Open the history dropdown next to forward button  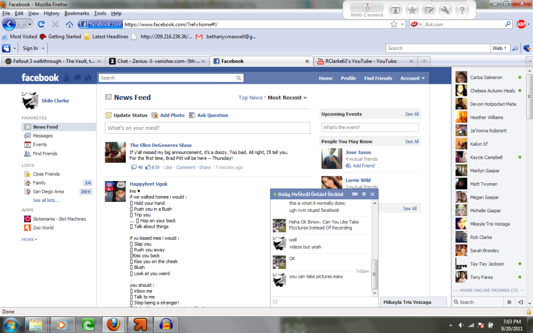tap(30, 24)
